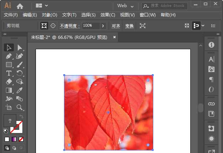Open the Links panel icon
The image size is (223, 153).
211,103
